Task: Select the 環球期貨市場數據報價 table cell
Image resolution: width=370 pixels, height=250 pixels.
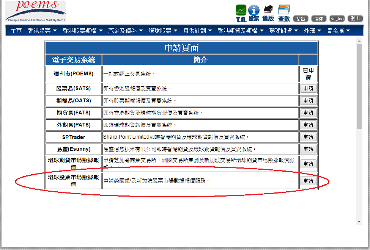Action: (x=73, y=164)
